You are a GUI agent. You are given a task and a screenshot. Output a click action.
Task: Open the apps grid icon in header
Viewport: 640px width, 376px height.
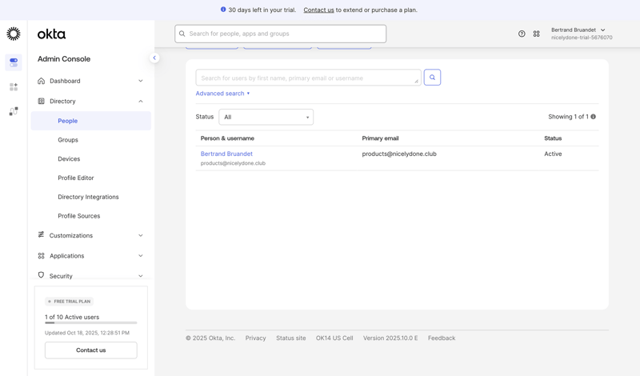tap(536, 34)
